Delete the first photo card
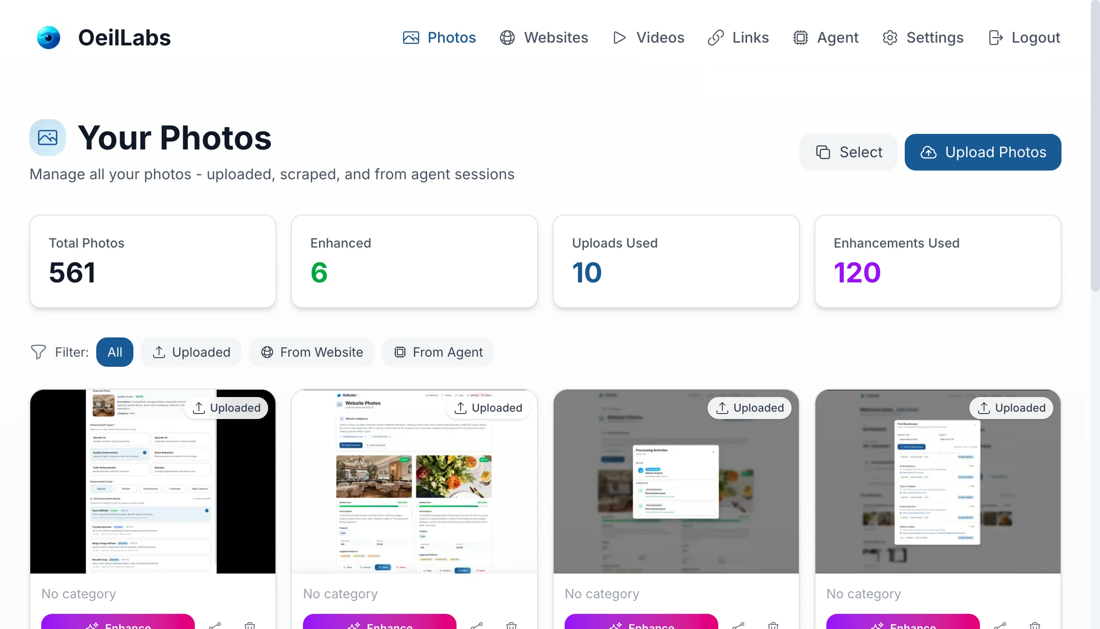 click(249, 625)
